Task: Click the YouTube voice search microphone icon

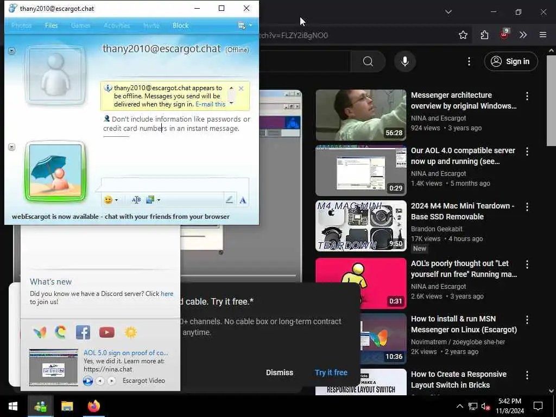Action: pos(405,61)
